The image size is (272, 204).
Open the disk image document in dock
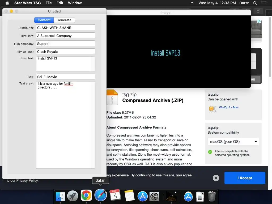click(200, 197)
